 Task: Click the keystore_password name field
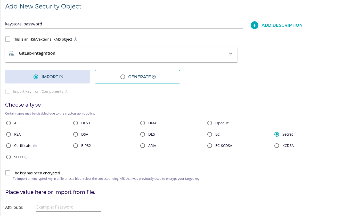[124, 24]
